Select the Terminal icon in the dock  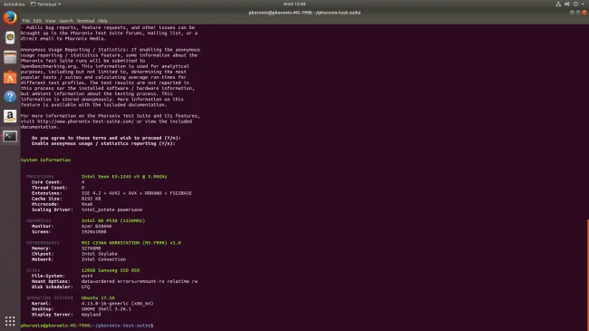click(x=10, y=136)
